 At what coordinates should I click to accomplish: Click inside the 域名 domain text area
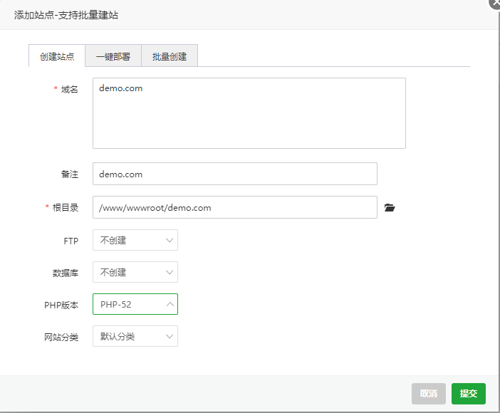click(249, 113)
